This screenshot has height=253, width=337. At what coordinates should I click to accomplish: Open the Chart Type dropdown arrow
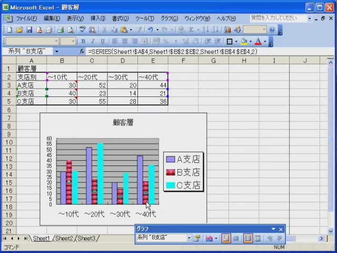coord(215,238)
